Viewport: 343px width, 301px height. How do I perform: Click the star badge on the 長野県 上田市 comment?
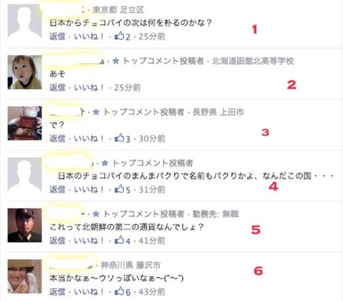96,112
